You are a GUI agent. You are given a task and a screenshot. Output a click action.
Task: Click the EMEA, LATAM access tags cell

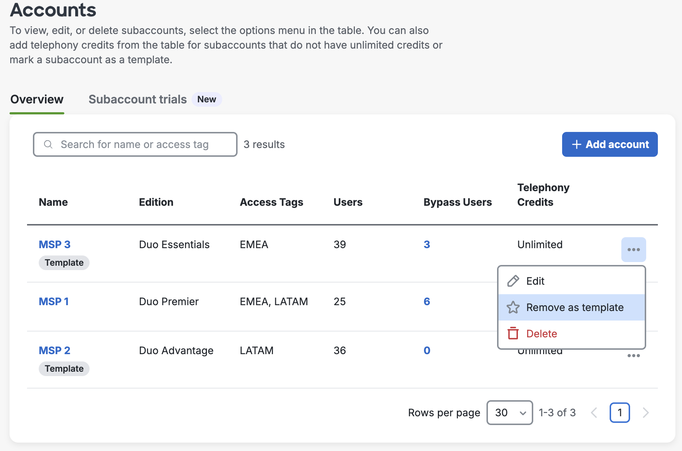(274, 302)
